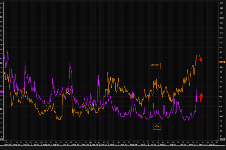Click the 120 level on right axis
The width and height of the screenshot is (226, 150).
tap(221, 18)
